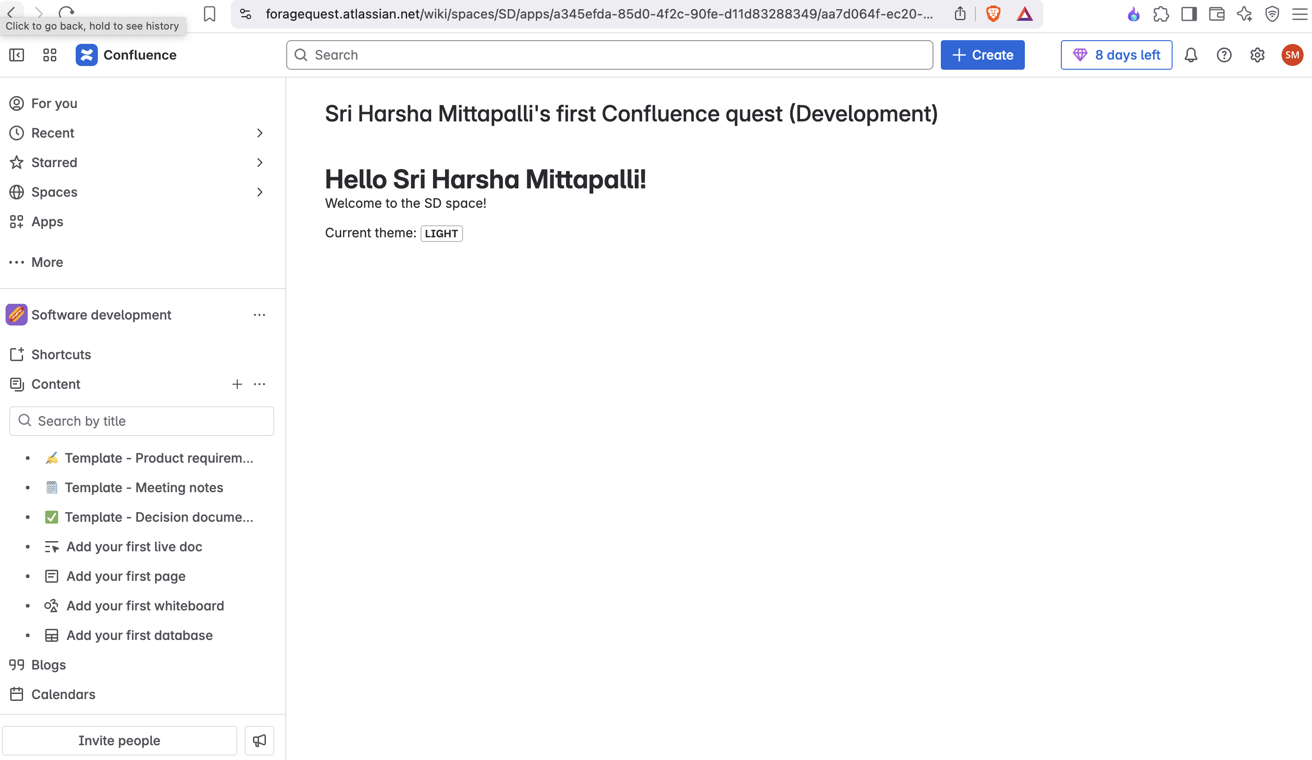Add new content with plus icon
The height and width of the screenshot is (760, 1312).
[x=237, y=384]
